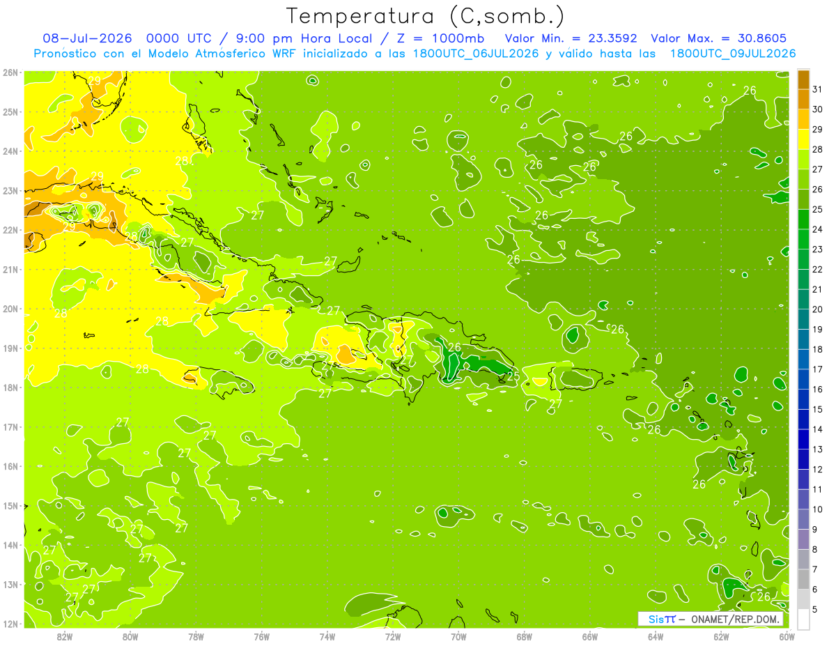Select the gray legend swatch between 6 and 7

pyautogui.click(x=803, y=580)
